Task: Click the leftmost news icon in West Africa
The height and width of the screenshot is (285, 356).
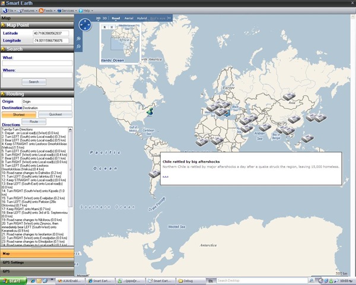Action: 202,142
